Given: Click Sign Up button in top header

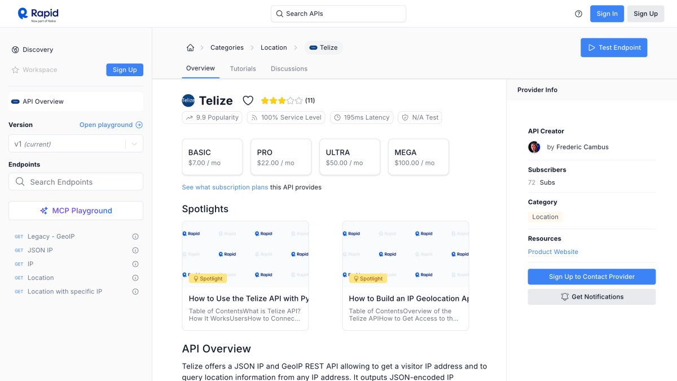Looking at the screenshot, I should pos(645,14).
